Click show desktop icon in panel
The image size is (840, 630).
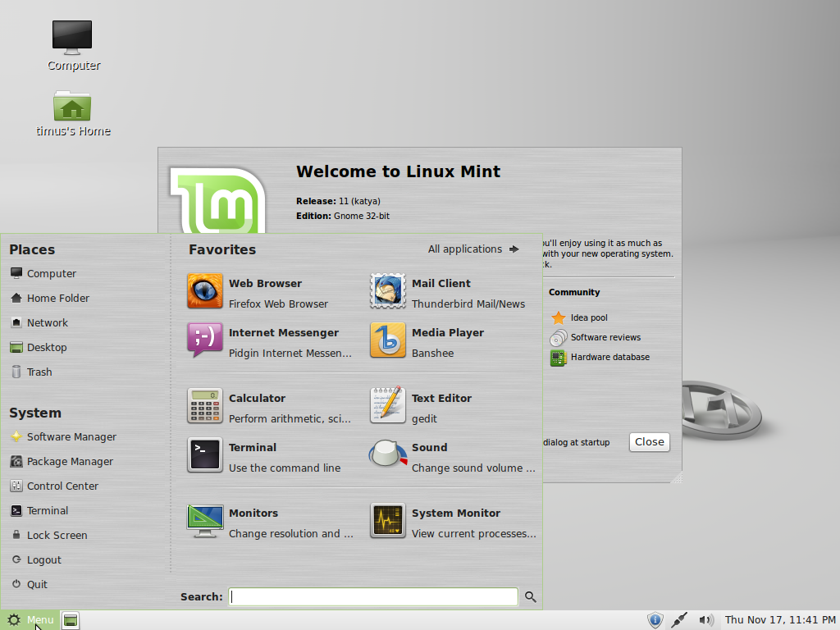point(71,620)
